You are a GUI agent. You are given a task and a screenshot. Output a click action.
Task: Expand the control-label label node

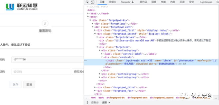102,54
